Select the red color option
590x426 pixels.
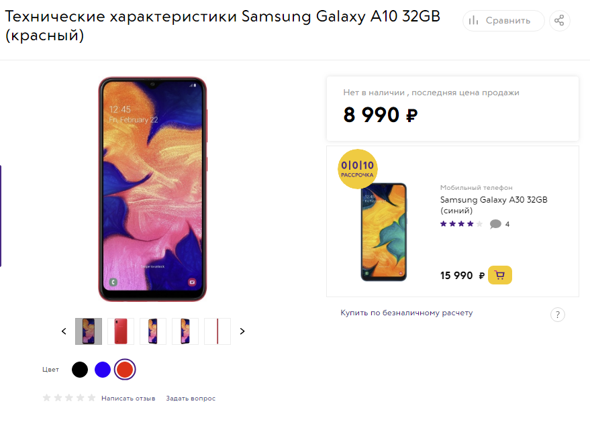pyautogui.click(x=125, y=370)
